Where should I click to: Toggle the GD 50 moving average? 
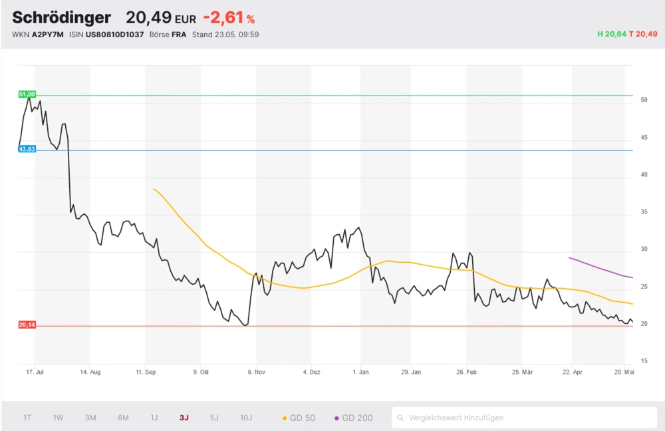(299, 418)
